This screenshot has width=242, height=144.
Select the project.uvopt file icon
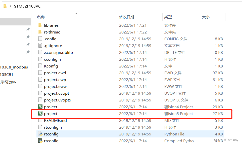[40, 93]
